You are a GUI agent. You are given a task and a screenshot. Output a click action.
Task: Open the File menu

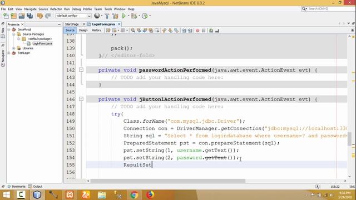click(x=3, y=9)
